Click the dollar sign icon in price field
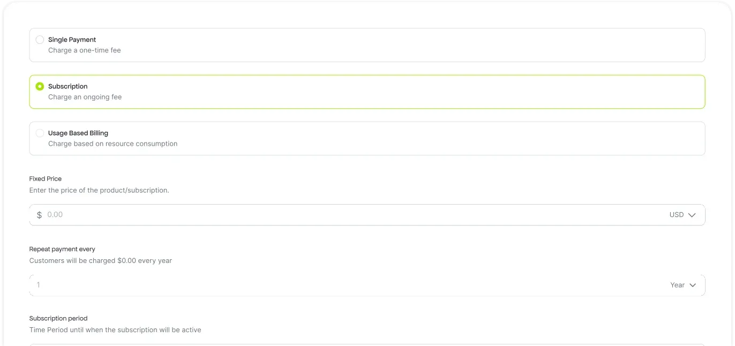Viewport: 735px width, 346px height. [39, 215]
